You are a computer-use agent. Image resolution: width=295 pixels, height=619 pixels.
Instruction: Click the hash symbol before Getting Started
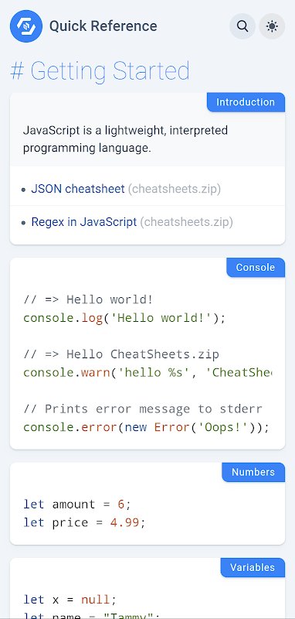(x=18, y=71)
